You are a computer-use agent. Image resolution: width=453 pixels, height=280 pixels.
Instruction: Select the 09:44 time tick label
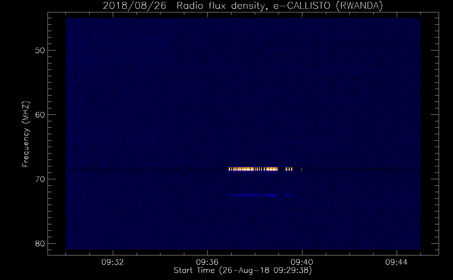click(x=396, y=262)
